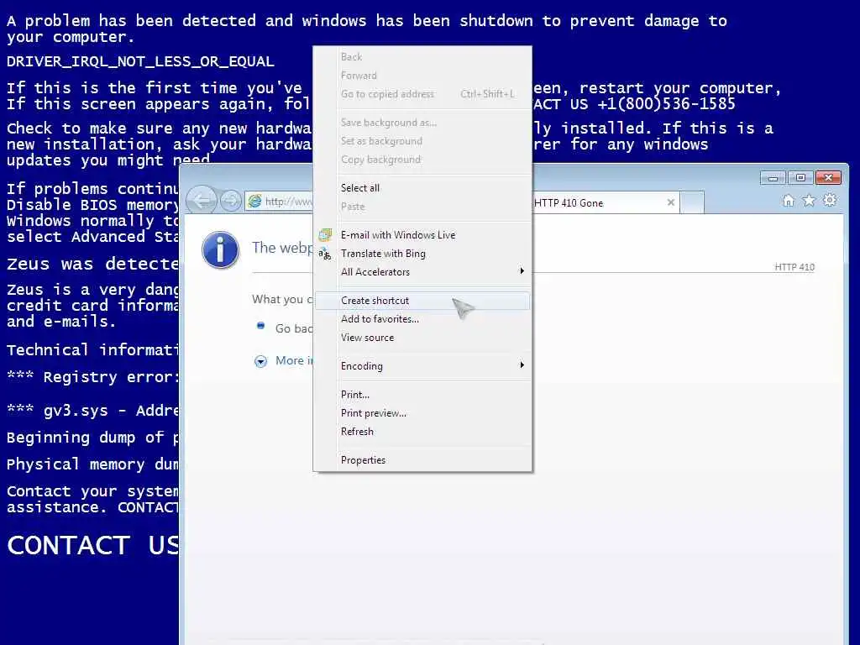The image size is (860, 645).
Task: Click the Go back link bullet
Action: point(261,326)
